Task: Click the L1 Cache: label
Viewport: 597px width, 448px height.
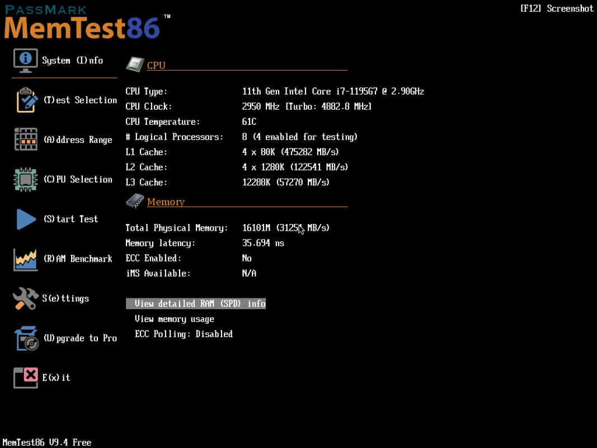Action: [x=147, y=152]
